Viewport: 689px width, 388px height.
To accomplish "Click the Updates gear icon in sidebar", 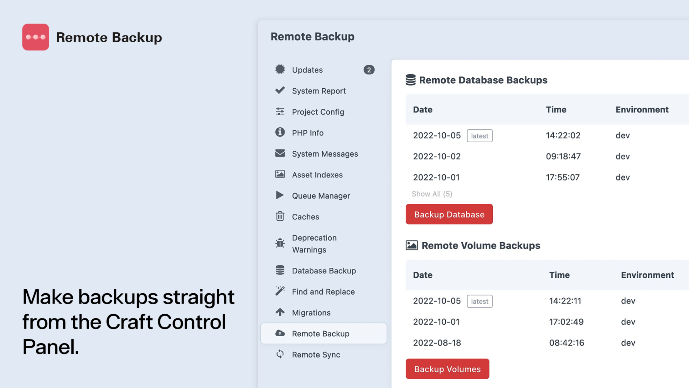I will pos(280,69).
